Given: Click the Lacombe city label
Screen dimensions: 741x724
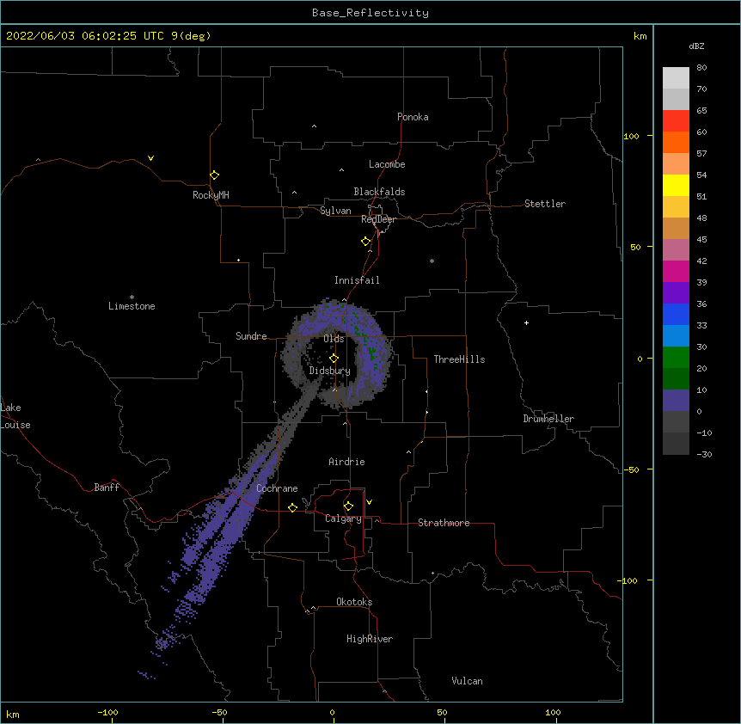Looking at the screenshot, I should click(387, 164).
